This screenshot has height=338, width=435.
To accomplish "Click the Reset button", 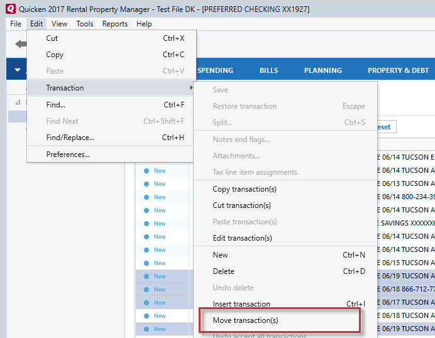I will tap(383, 127).
